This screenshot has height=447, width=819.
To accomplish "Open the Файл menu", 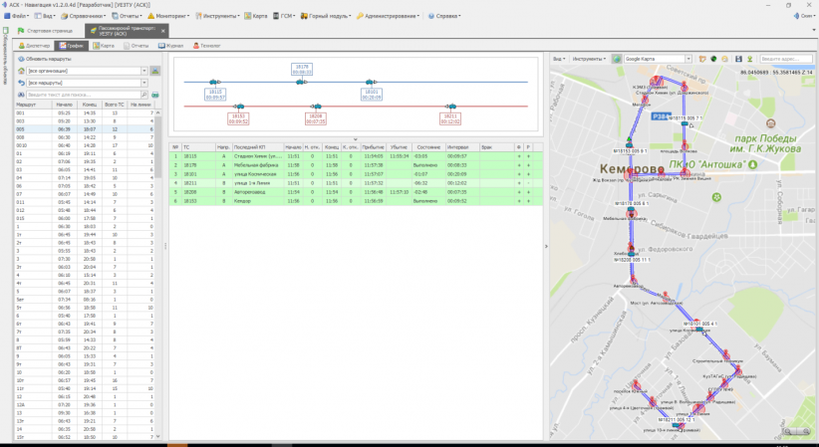I will tap(17, 16).
